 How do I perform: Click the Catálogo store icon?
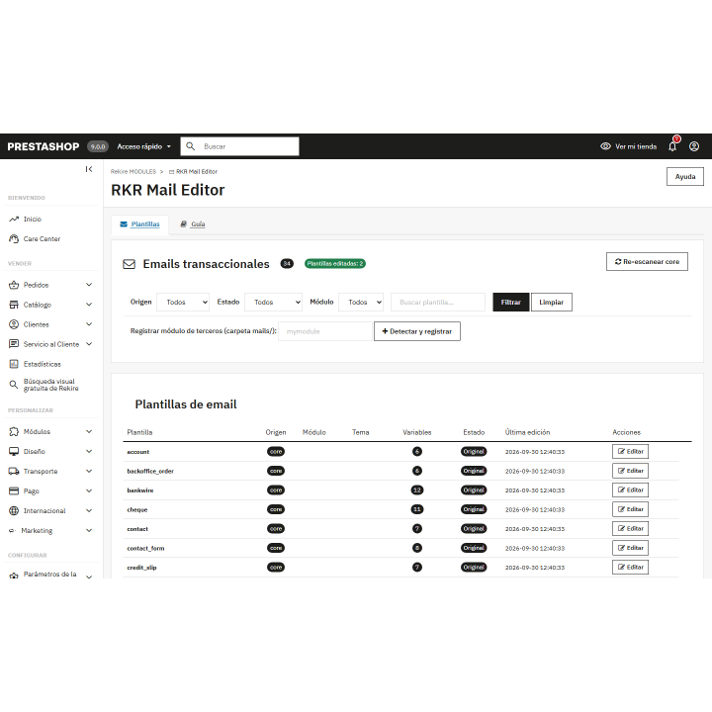click(14, 305)
